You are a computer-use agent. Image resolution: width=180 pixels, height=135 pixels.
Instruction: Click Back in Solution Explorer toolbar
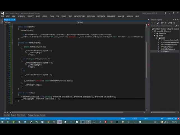[x=152, y=23]
